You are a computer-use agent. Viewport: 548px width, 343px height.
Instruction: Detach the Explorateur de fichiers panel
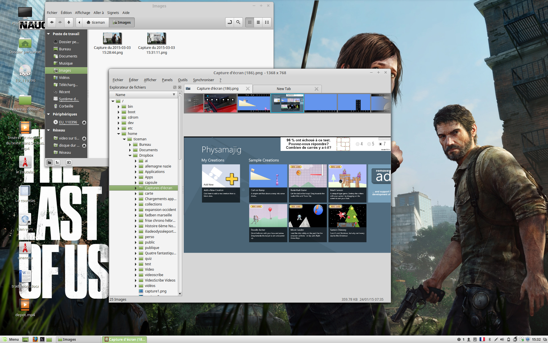175,87
